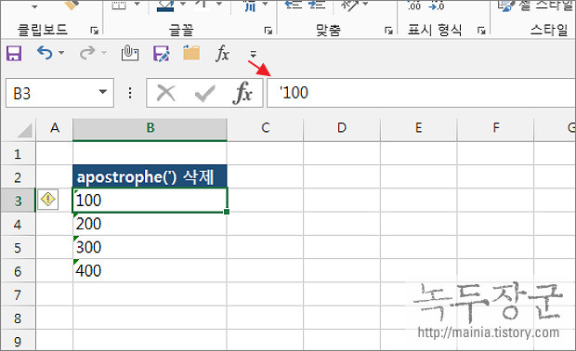The width and height of the screenshot is (576, 351).
Task: Click the fx icon in quick access toolbar
Action: (x=222, y=54)
